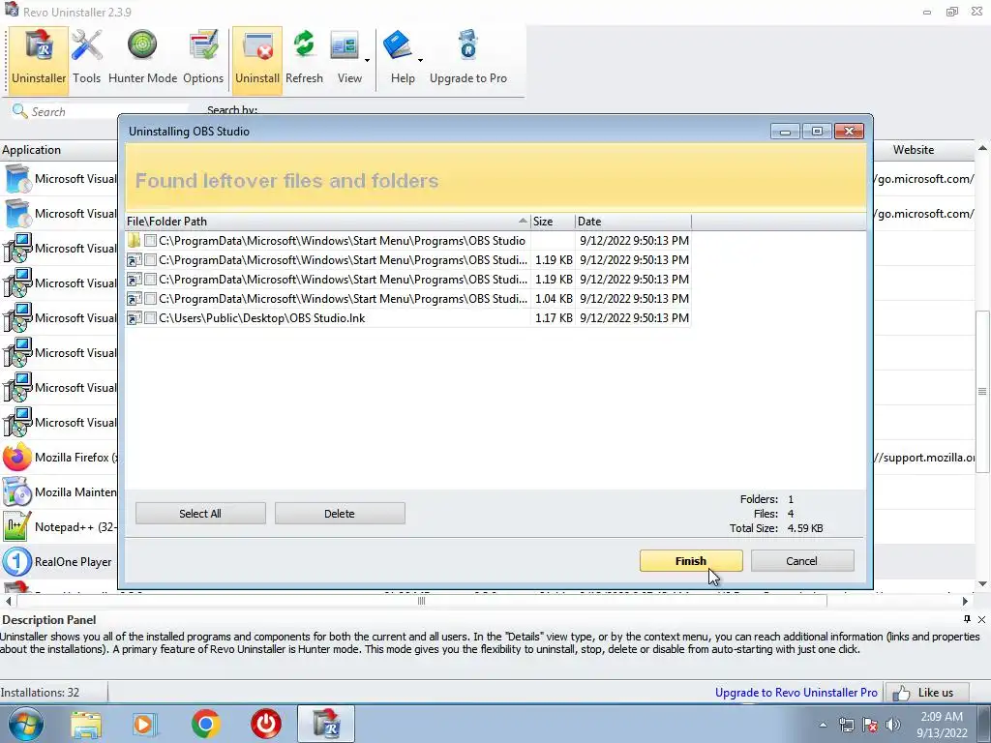Open the Help book icon
This screenshot has height=743, width=991.
(x=398, y=46)
